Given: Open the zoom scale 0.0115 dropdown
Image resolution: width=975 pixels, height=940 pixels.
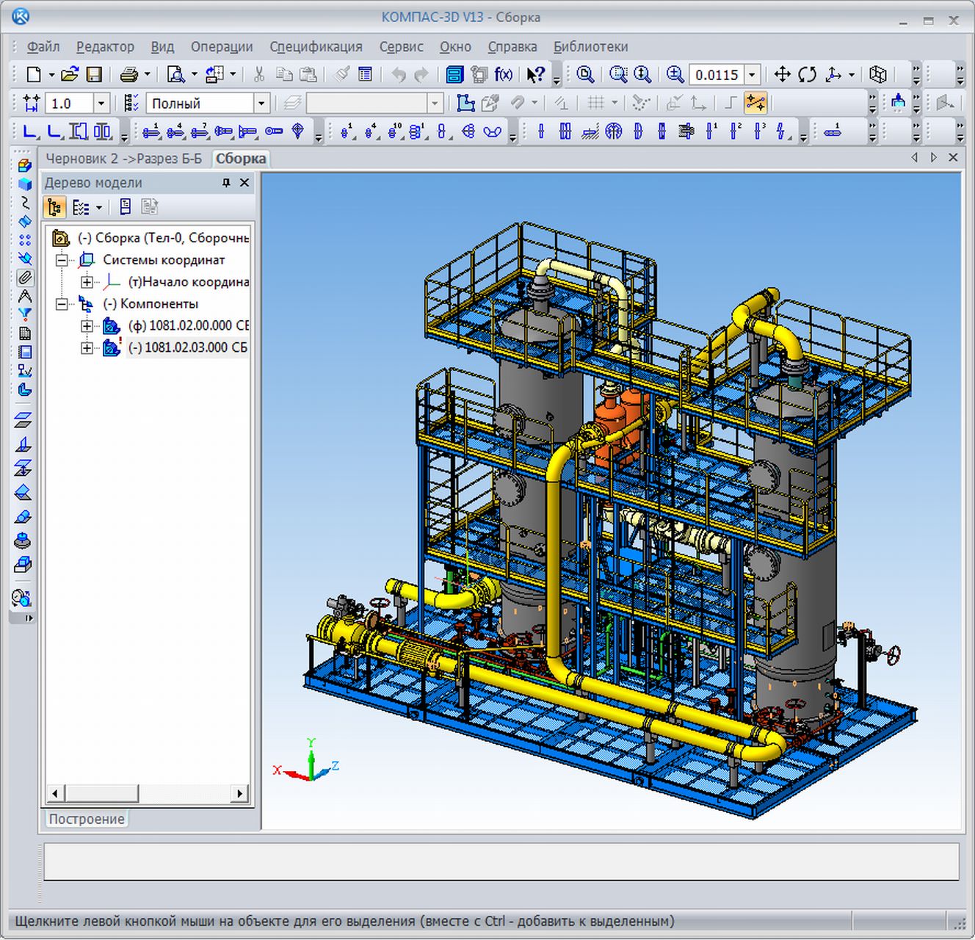Looking at the screenshot, I should coord(752,75).
